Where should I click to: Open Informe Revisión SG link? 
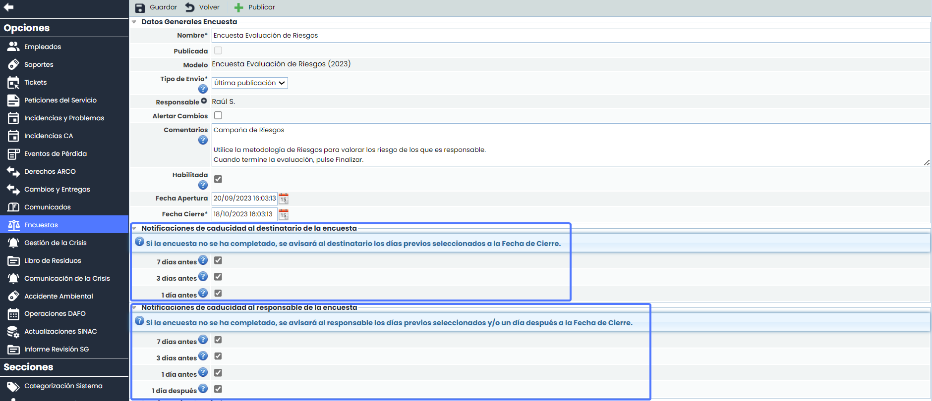pos(57,349)
